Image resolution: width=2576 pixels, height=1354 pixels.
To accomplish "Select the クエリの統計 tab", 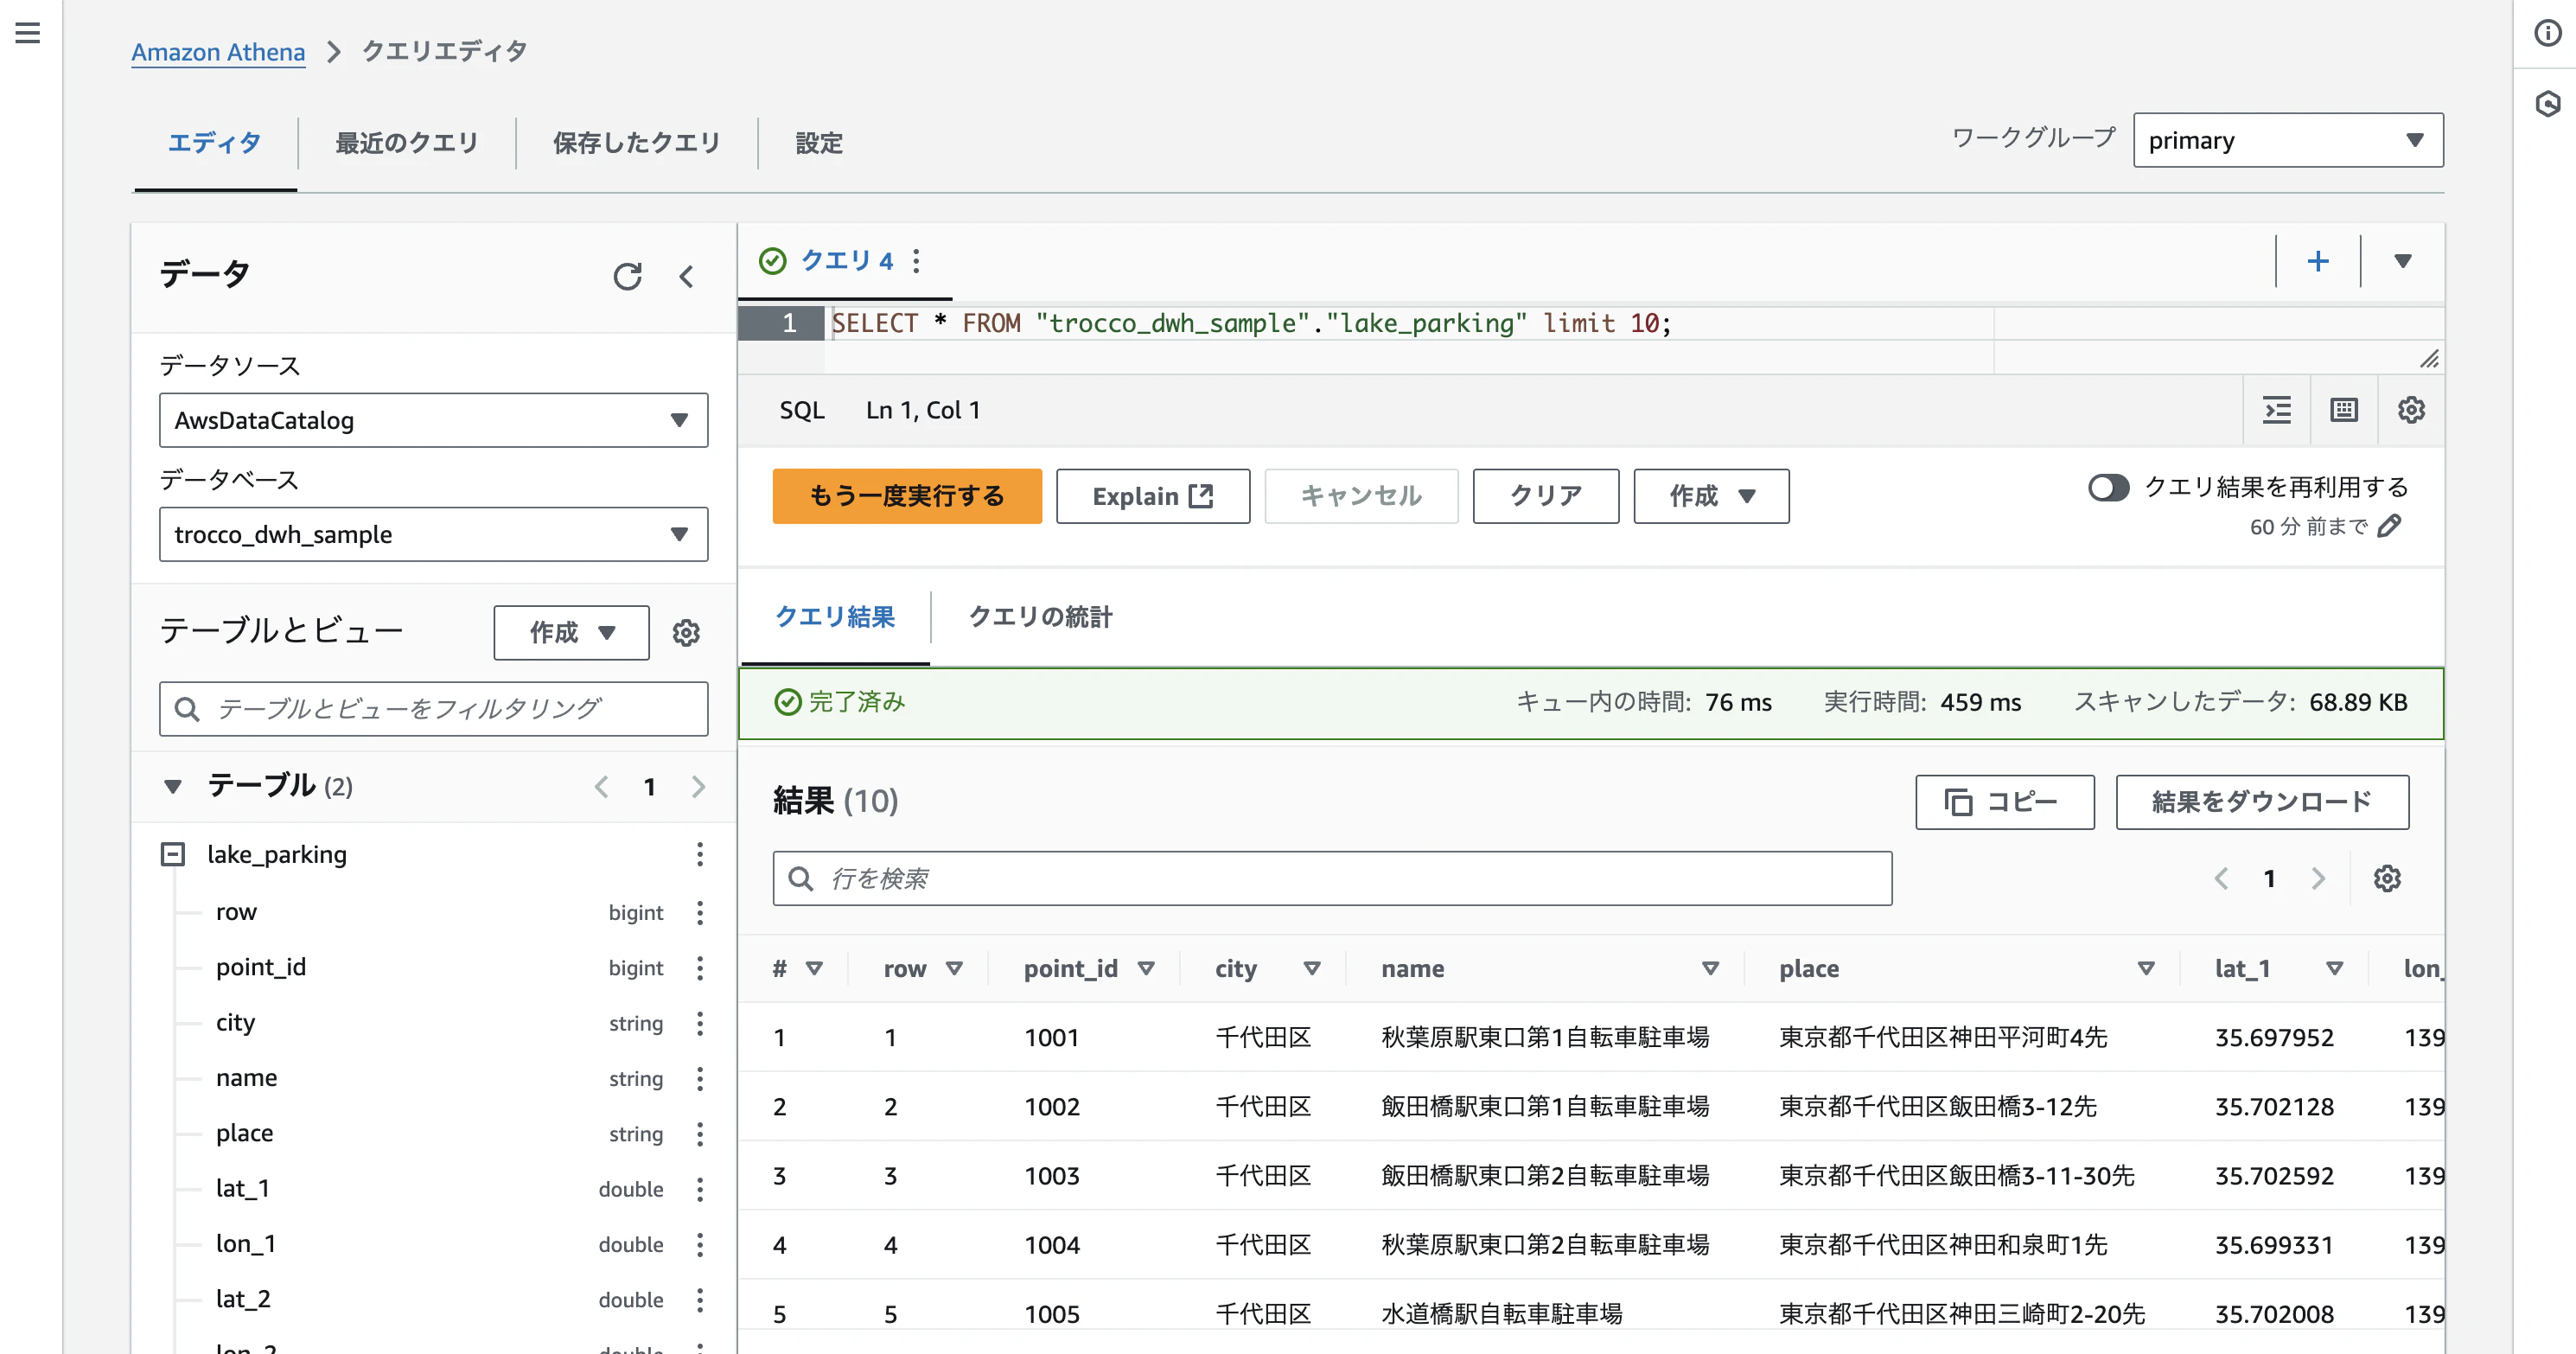I will 1039,617.
